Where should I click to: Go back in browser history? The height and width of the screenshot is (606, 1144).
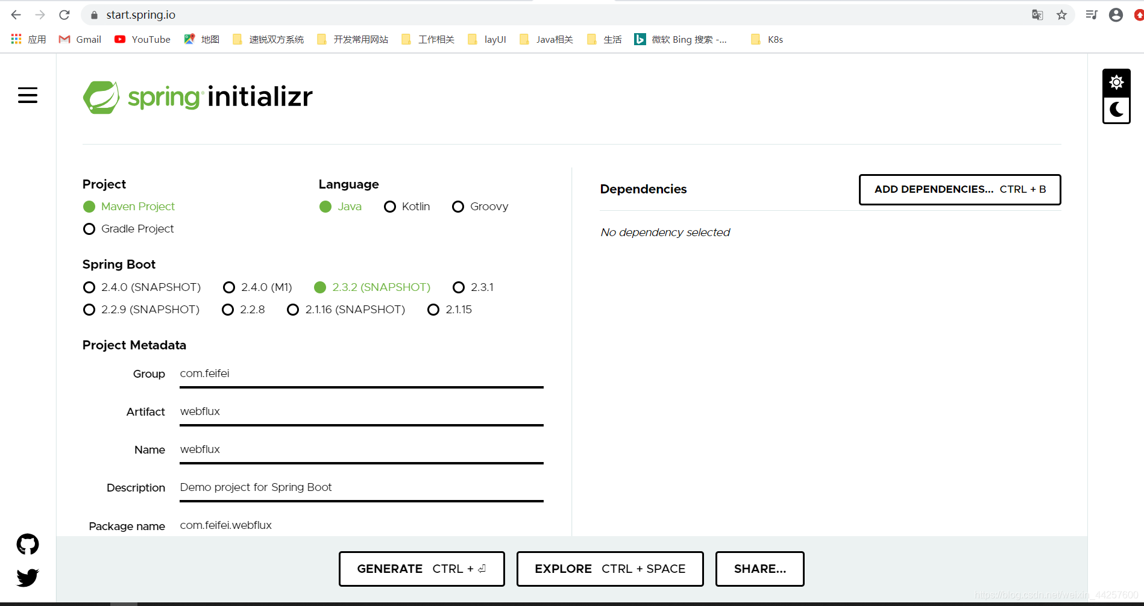[x=16, y=15]
